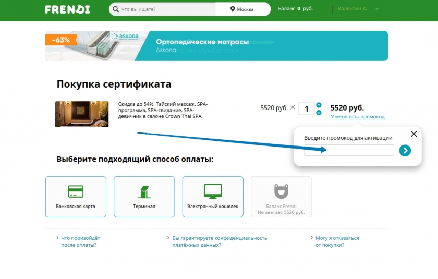The width and height of the screenshot is (438, 279).
Task: Click the terminal kiosk icon
Action: 144,192
